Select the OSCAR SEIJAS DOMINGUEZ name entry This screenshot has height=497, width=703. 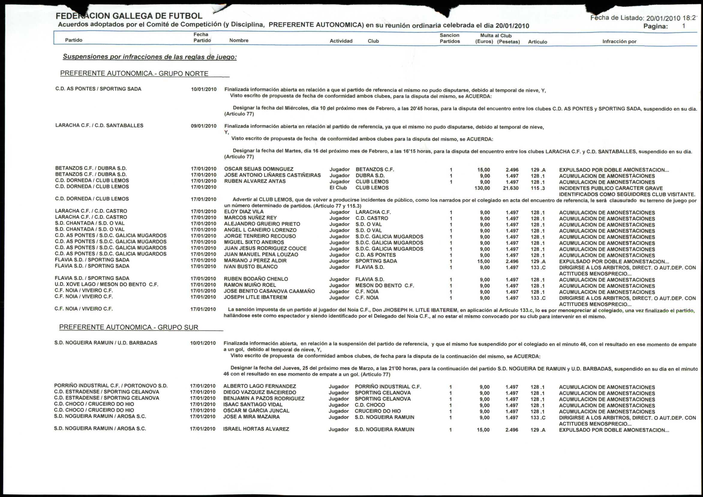259,169
